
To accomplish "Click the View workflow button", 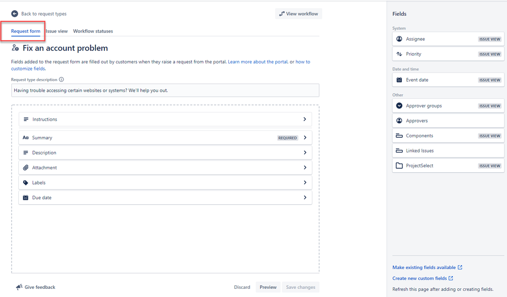I will 298,14.
